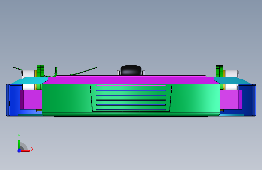Select the left cyan bracket plate
This screenshot has height=170, width=262.
click(x=30, y=80)
